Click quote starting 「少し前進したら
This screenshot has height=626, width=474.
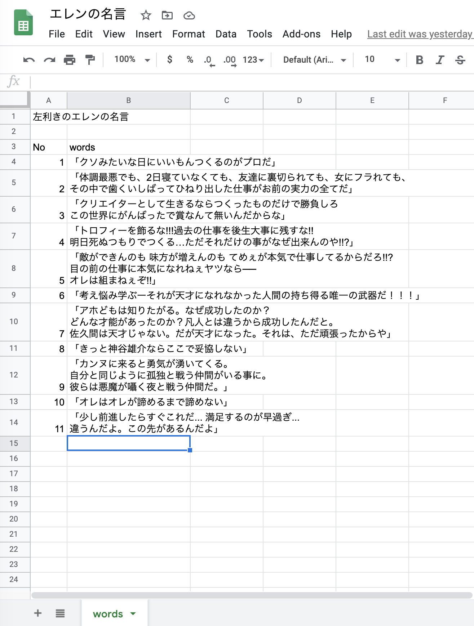point(184,423)
